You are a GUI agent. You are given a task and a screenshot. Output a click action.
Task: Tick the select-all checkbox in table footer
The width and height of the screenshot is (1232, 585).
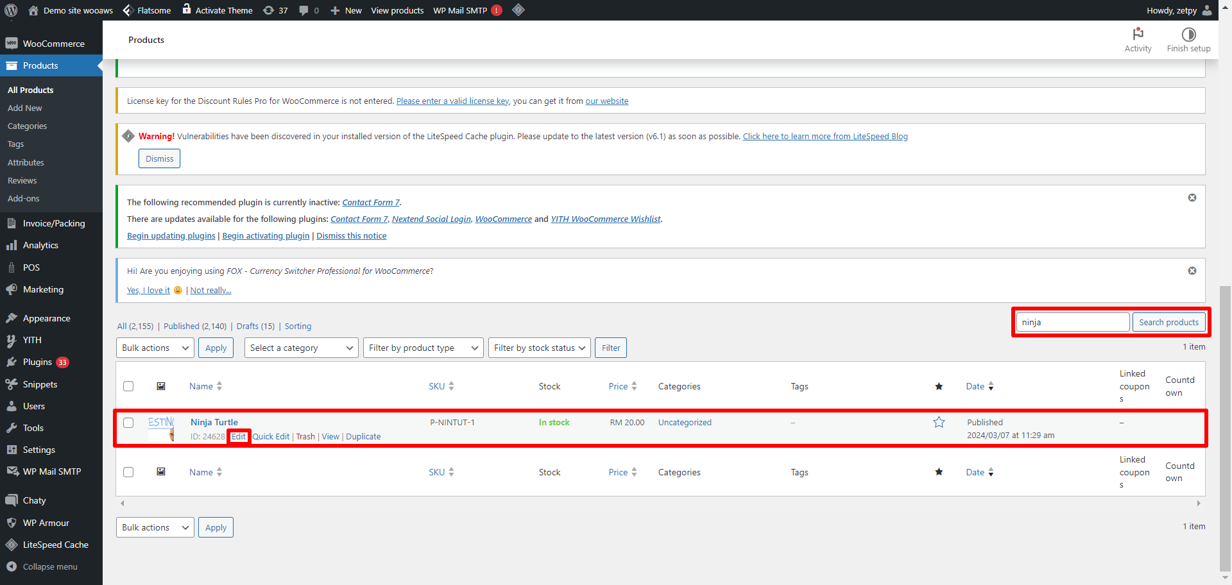tap(128, 472)
